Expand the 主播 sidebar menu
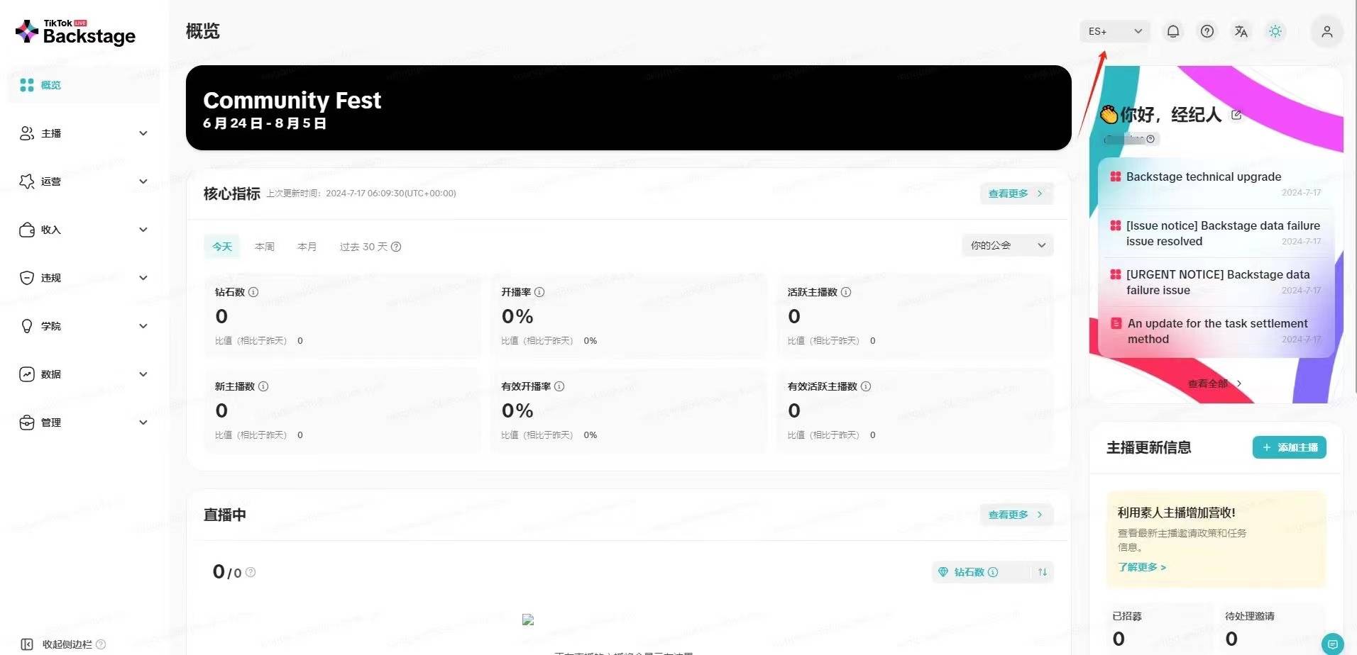Screen dimensions: 1357x655 84,133
